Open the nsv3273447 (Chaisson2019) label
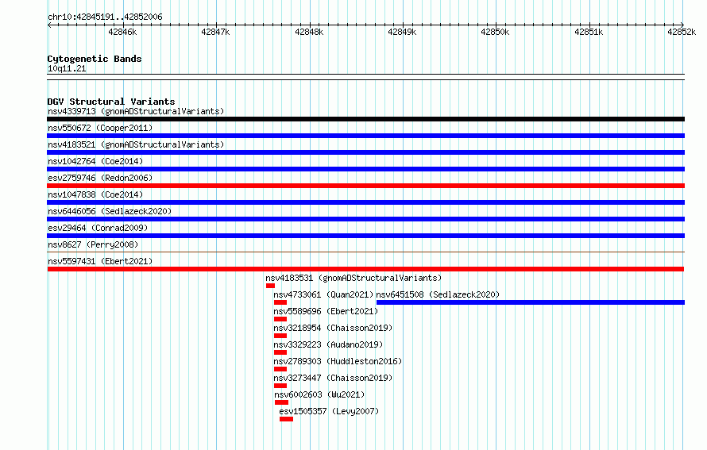The height and width of the screenshot is (450, 707). click(333, 378)
